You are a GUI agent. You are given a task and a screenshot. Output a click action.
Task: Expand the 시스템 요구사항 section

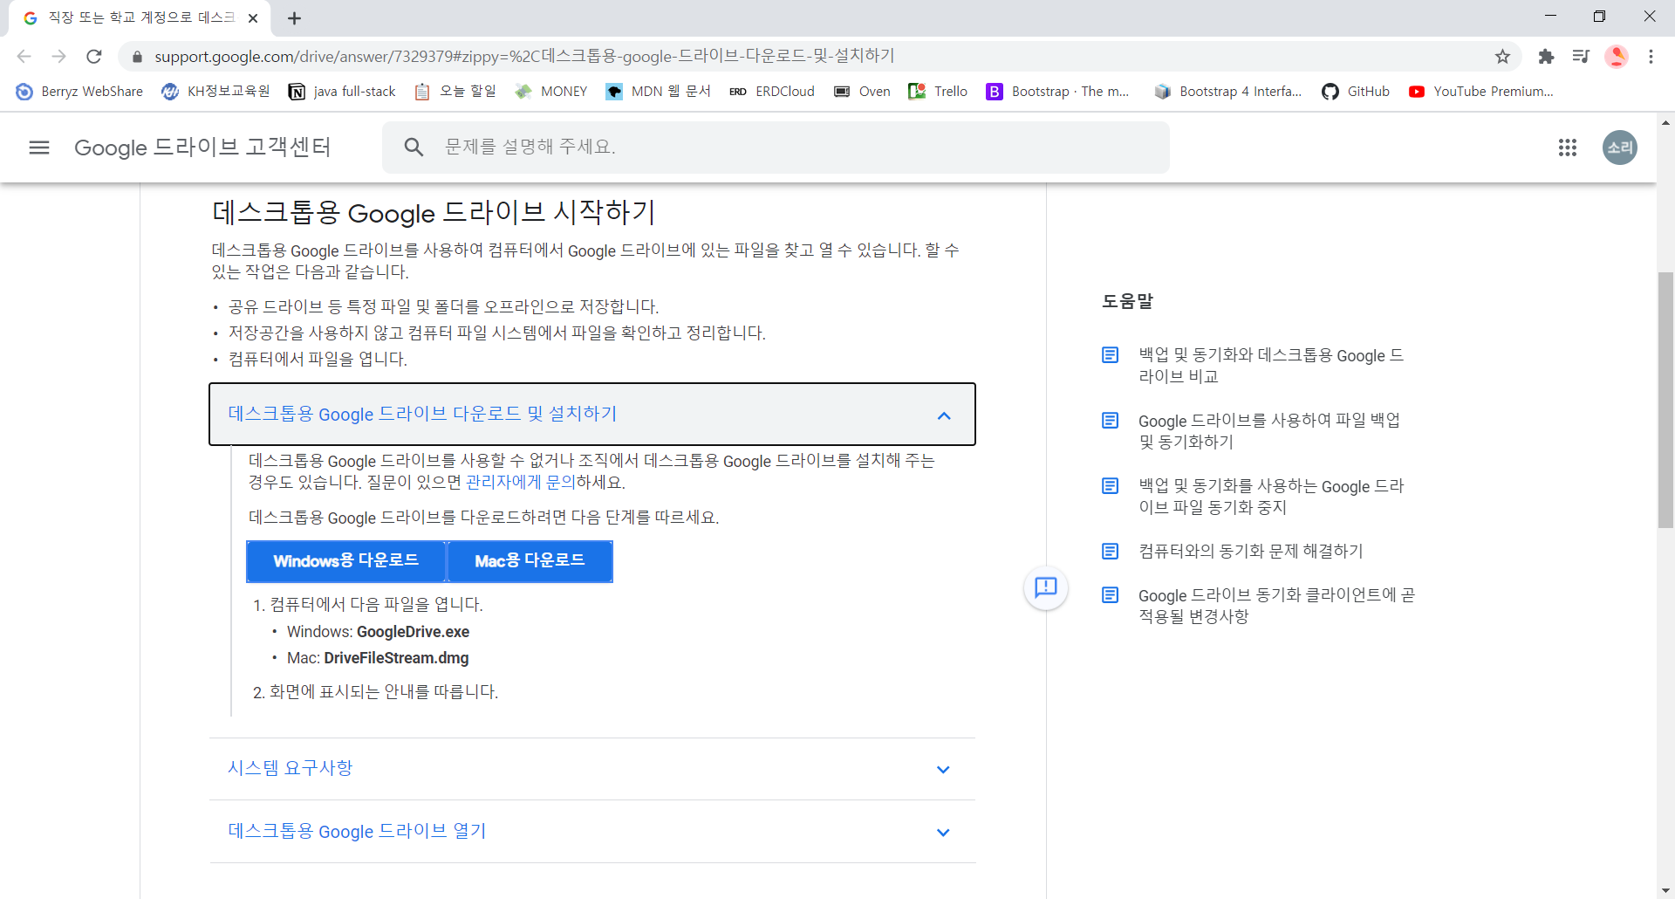coord(592,769)
